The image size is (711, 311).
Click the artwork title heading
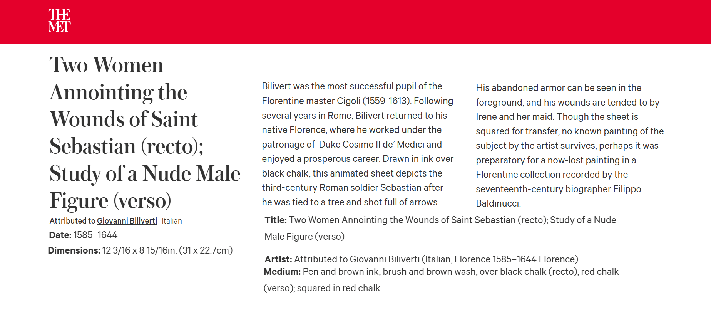point(145,132)
